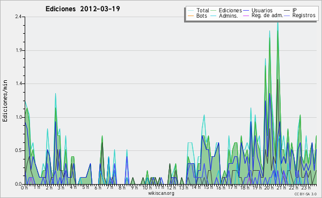Click the Reg. de adm. magenta line

(x=246, y=16)
